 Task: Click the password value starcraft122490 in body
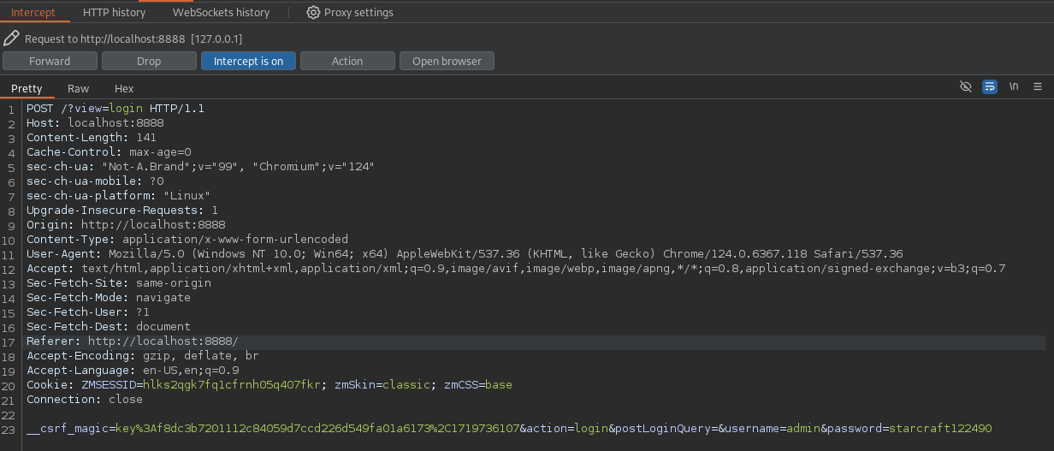(939, 429)
